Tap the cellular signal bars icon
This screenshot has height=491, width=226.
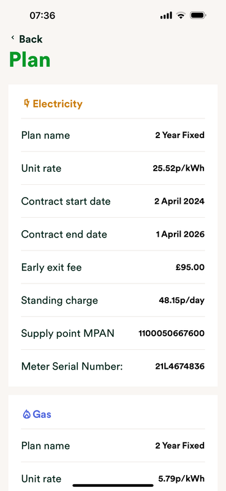pyautogui.click(x=166, y=15)
